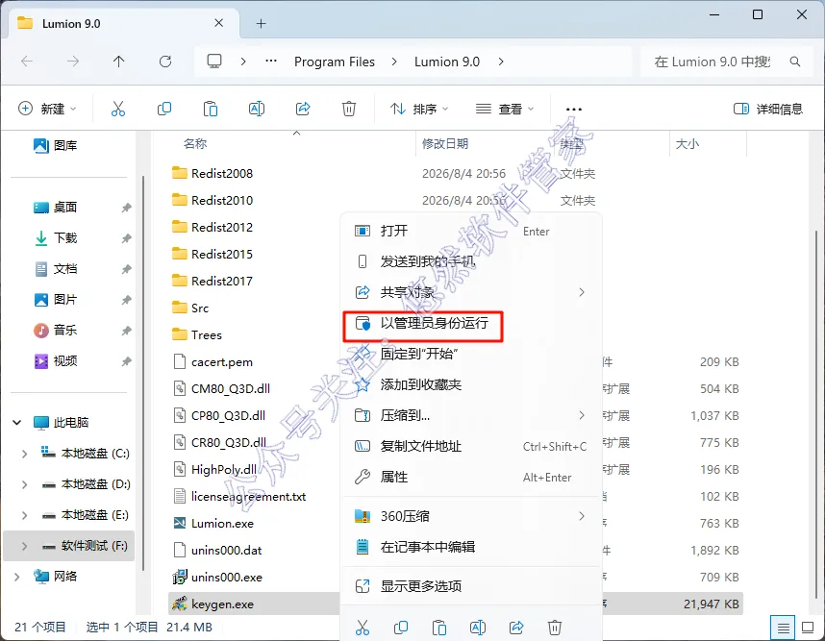Click the PC monitor icon in address bar

click(214, 62)
